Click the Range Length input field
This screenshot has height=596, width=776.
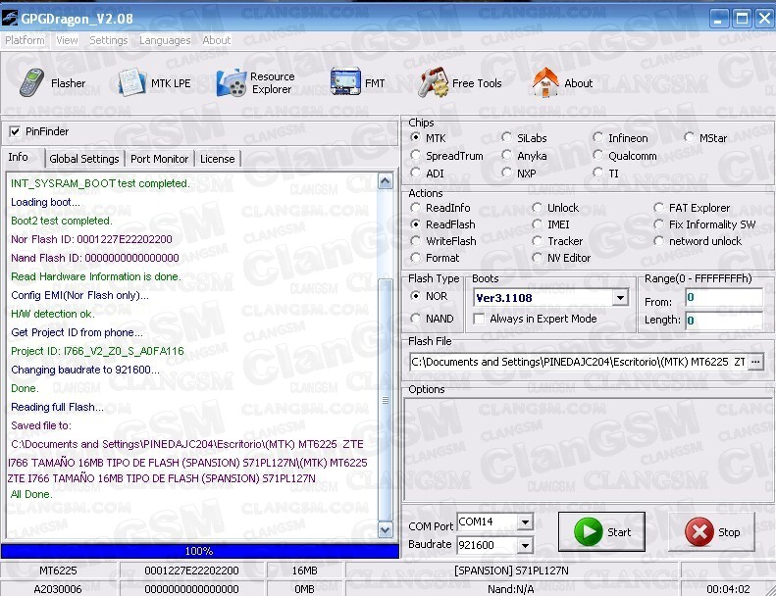(723, 321)
